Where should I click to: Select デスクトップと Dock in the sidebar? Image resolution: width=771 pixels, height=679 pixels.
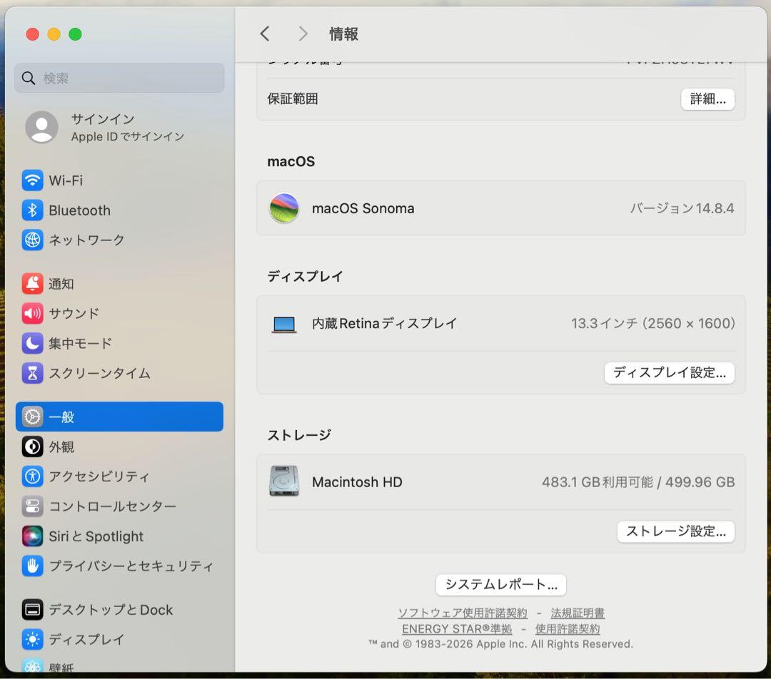coord(119,610)
